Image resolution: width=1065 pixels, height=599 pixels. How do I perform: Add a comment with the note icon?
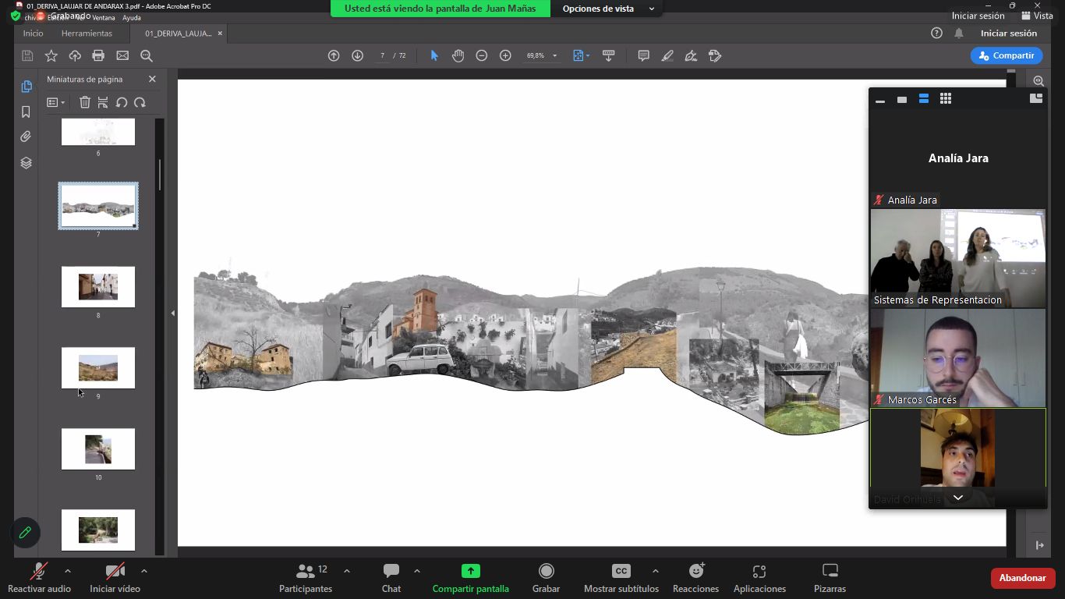pyautogui.click(x=643, y=55)
